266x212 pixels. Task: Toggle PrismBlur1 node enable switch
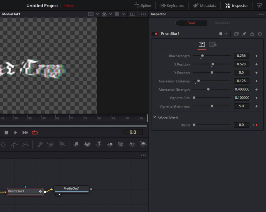[155, 34]
